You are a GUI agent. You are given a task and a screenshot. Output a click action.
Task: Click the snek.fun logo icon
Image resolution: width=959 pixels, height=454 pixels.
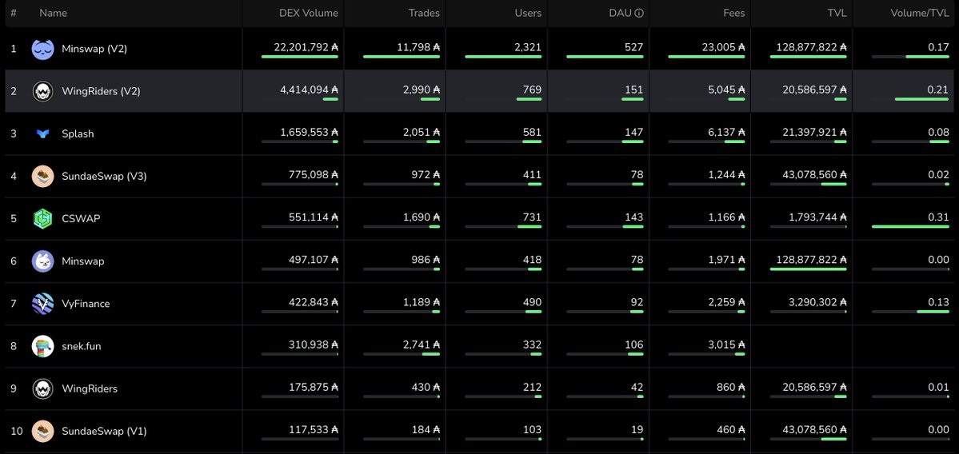43,346
